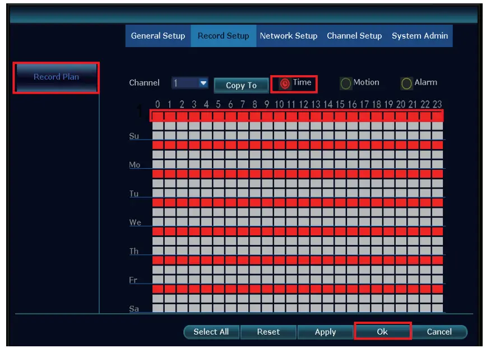Viewport: 486px width, 348px height.
Task: Confirm settings with the Ok button
Action: click(382, 331)
